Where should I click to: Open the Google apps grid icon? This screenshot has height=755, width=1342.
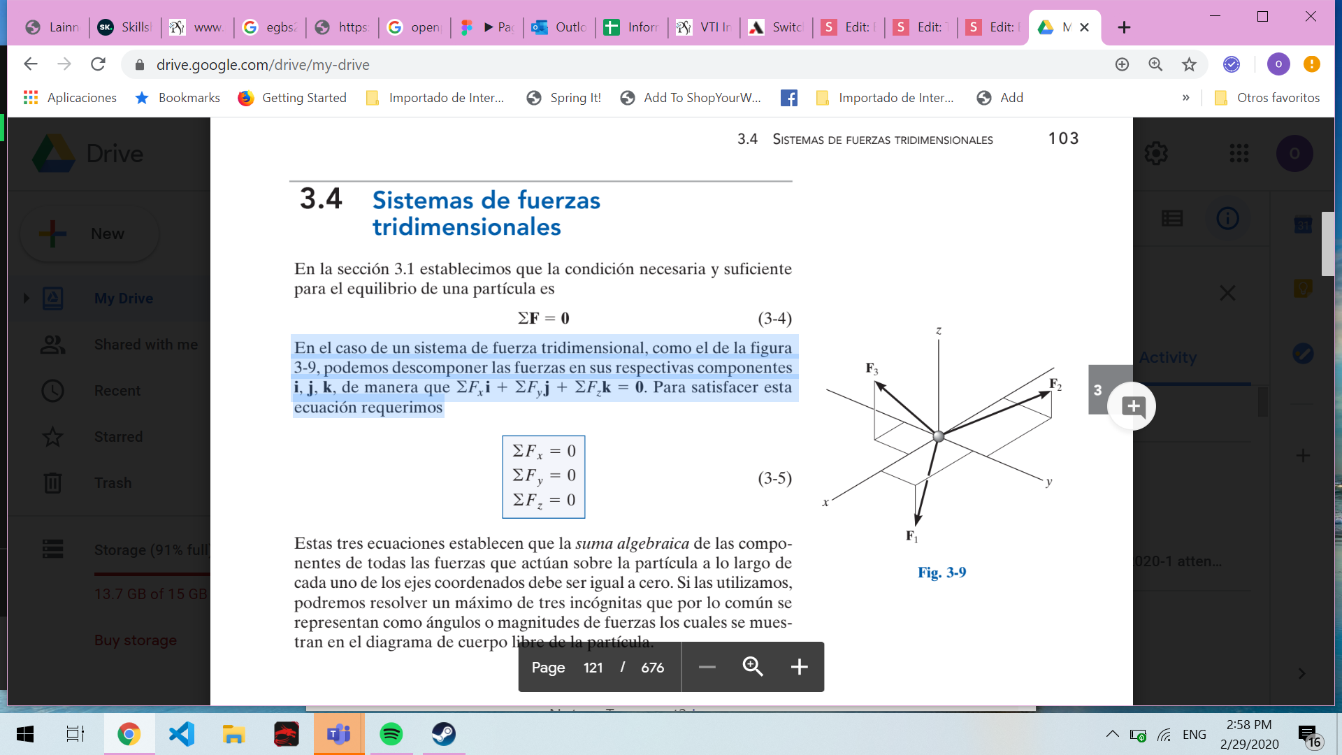[x=1239, y=153]
